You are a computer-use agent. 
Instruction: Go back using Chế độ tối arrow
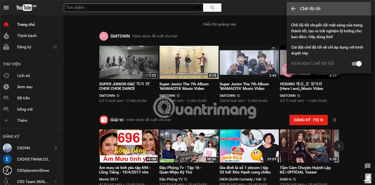click(293, 9)
